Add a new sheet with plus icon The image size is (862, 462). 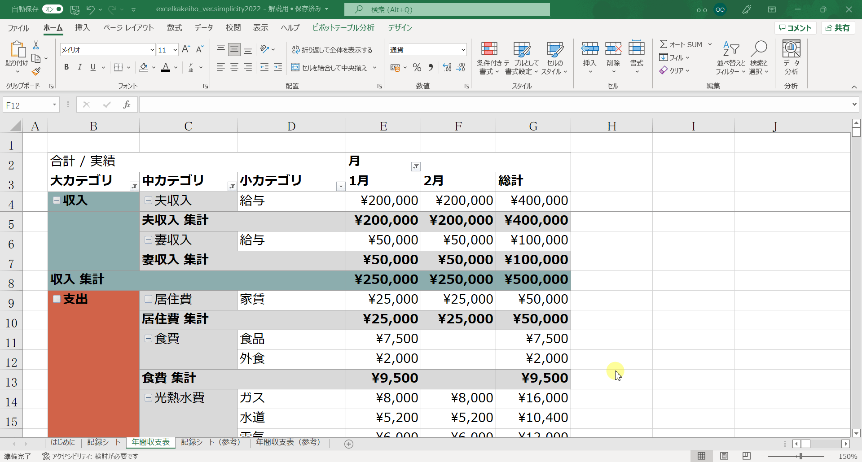(349, 444)
